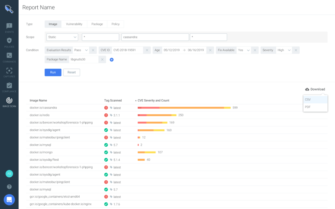The width and height of the screenshot is (335, 209).
Task: Add a new condition with plus icon
Action: [x=112, y=60]
